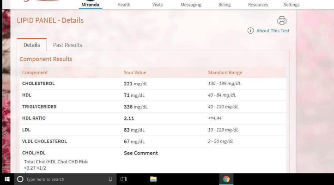Go to the Visits section
The image size is (334, 185).
pyautogui.click(x=157, y=5)
